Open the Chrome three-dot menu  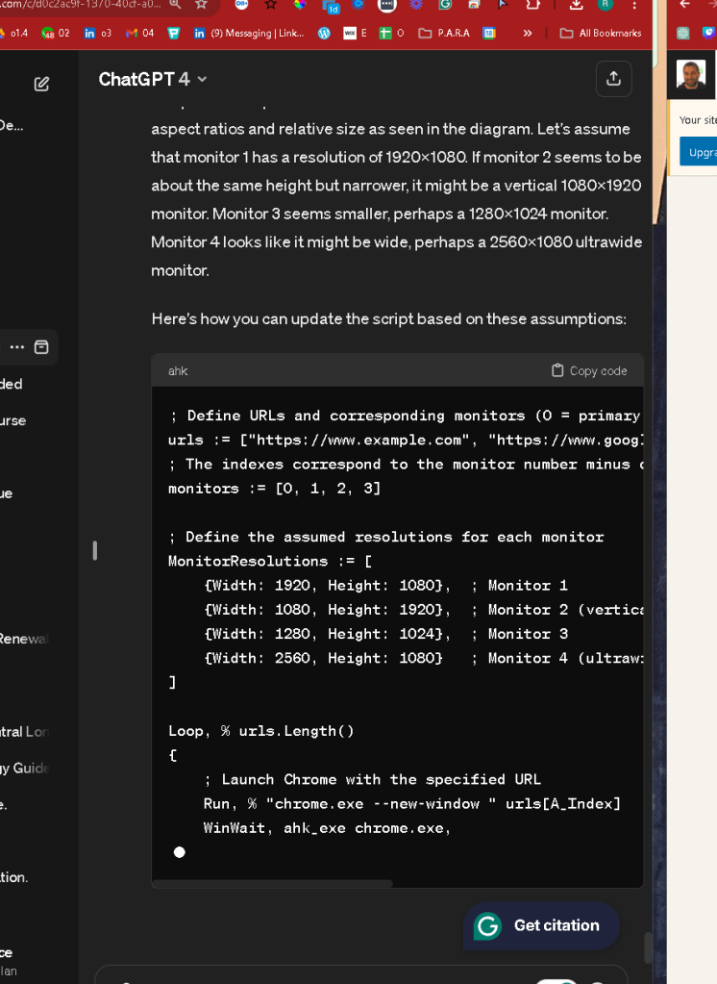(x=634, y=5)
